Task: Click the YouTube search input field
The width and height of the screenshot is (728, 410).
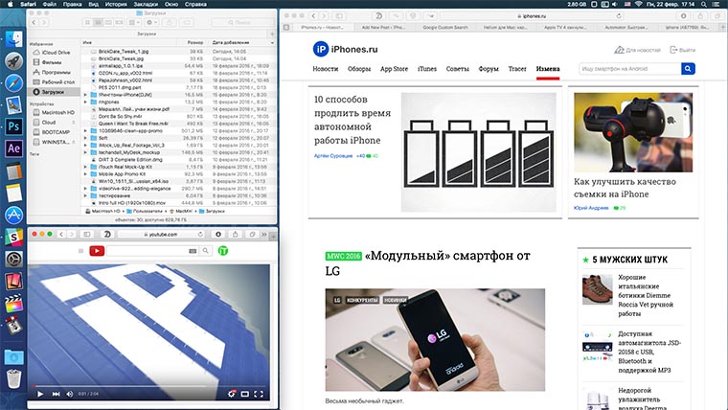Action: tap(153, 251)
